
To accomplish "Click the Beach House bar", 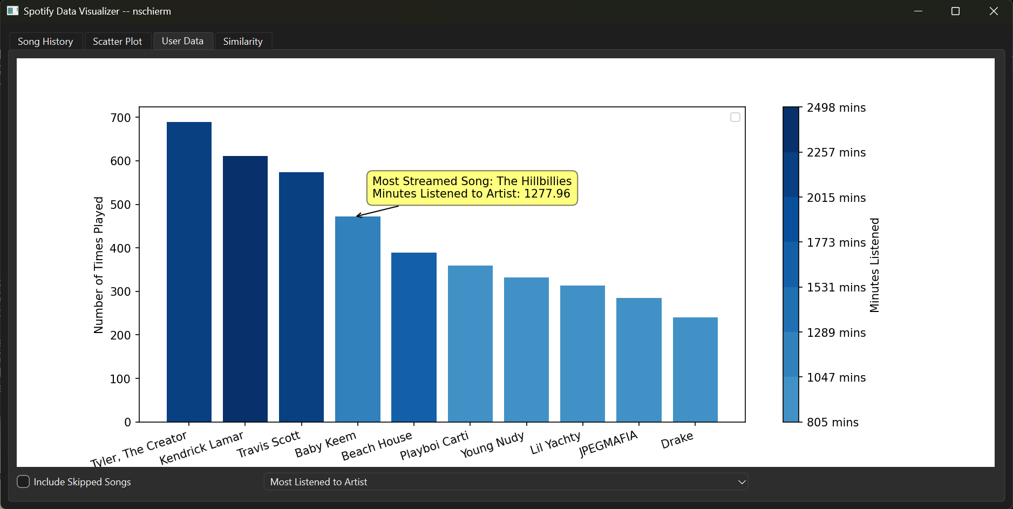I will (413, 337).
